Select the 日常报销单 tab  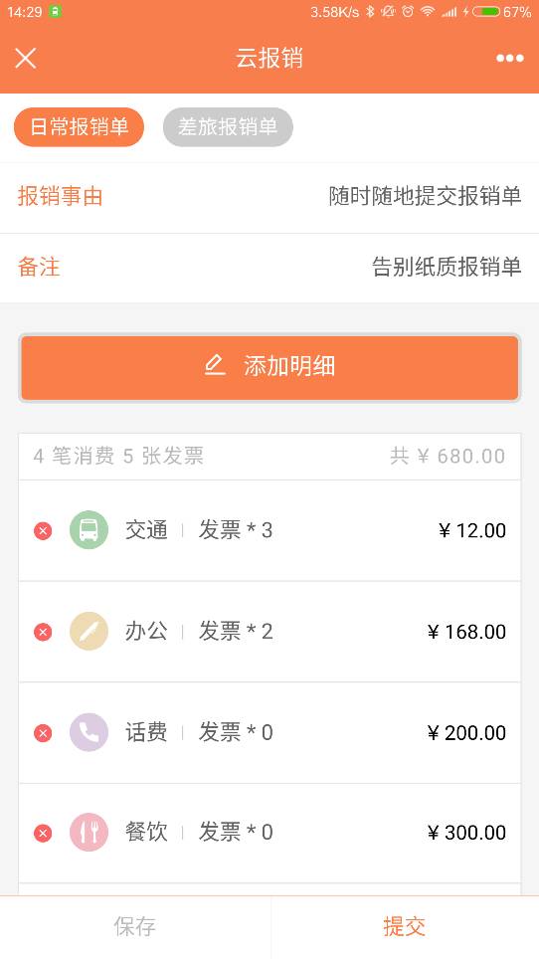pos(79,127)
